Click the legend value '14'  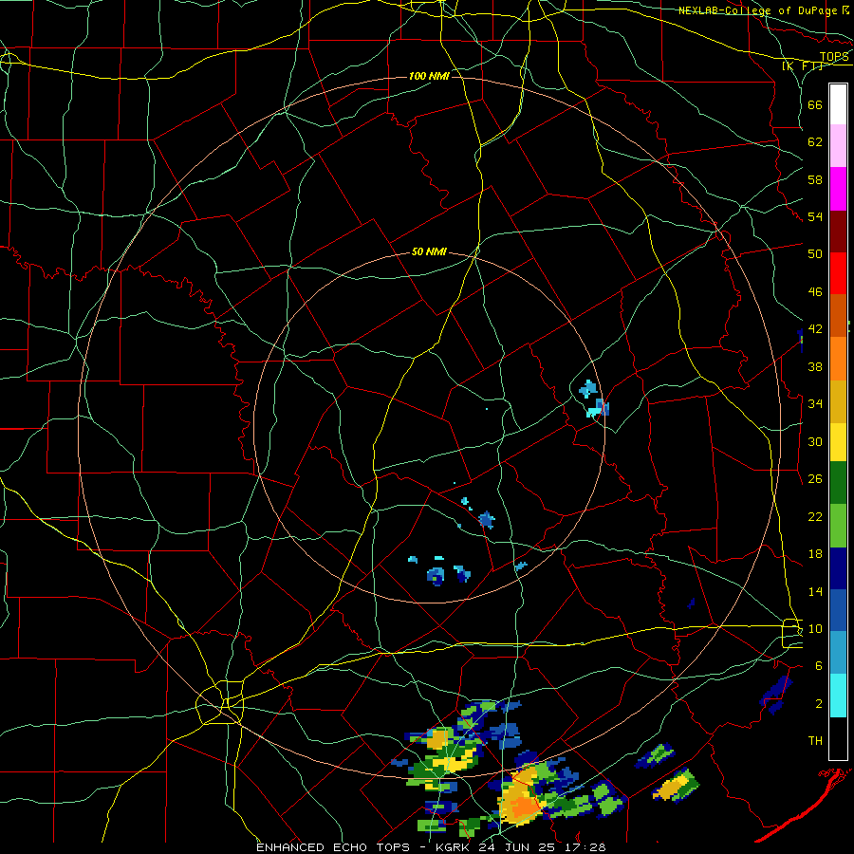coord(815,591)
